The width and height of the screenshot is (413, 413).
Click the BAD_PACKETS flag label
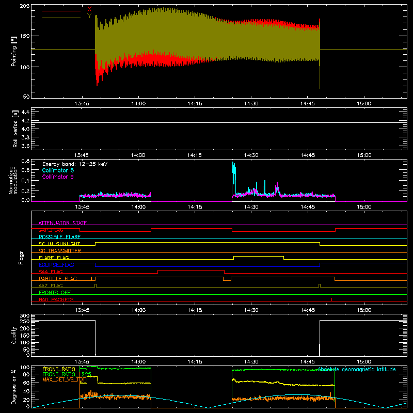tap(56, 299)
